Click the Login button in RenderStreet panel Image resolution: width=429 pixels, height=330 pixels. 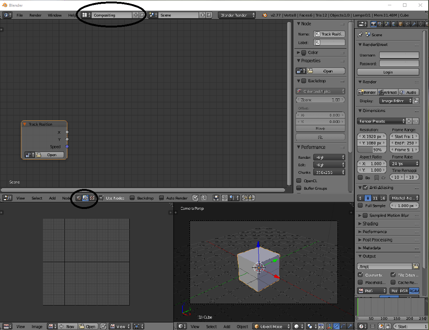click(388, 72)
